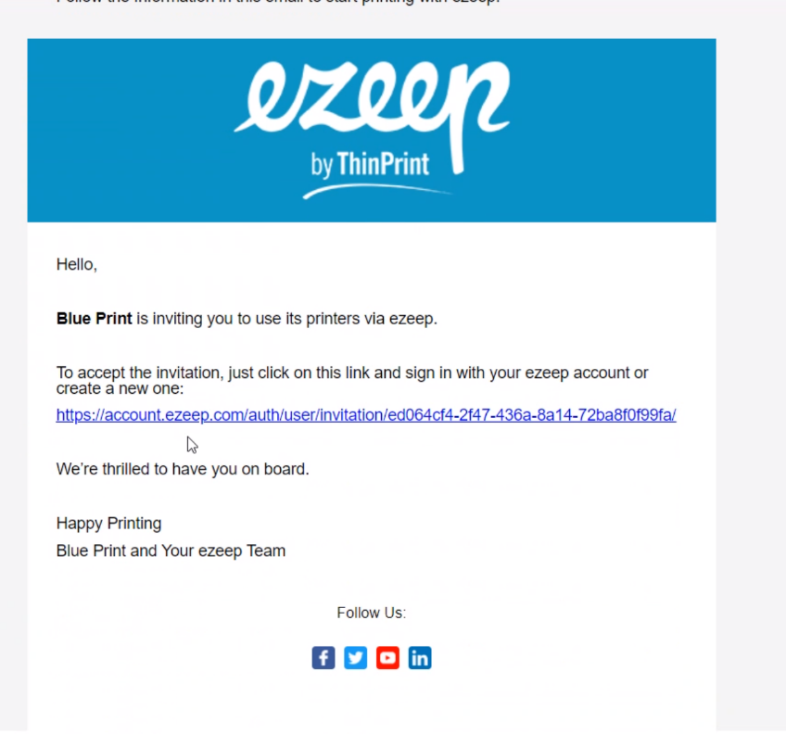Open ezeep's LinkedIn page via the icon

pos(420,658)
